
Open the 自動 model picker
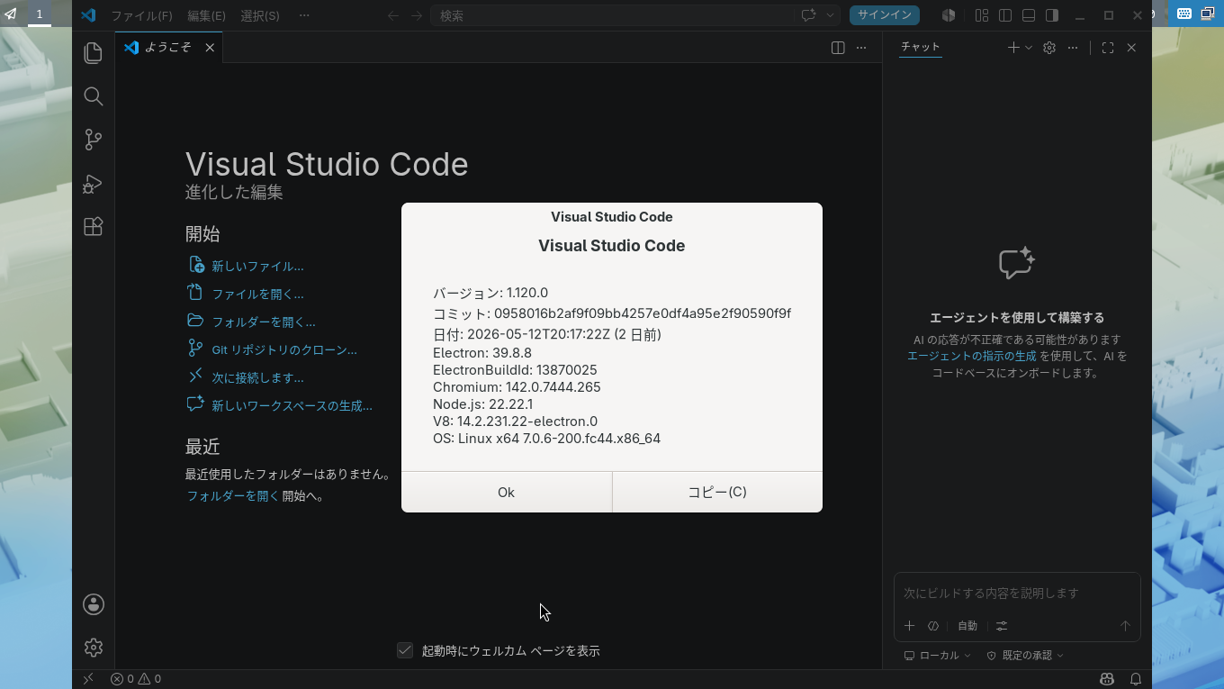pos(967,626)
